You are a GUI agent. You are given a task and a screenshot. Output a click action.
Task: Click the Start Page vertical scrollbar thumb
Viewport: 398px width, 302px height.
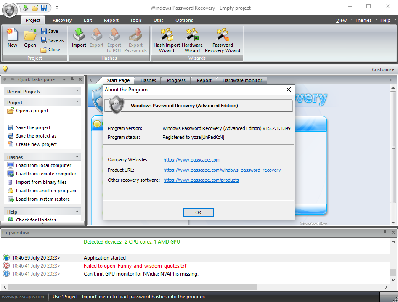pyautogui.click(x=393, y=147)
